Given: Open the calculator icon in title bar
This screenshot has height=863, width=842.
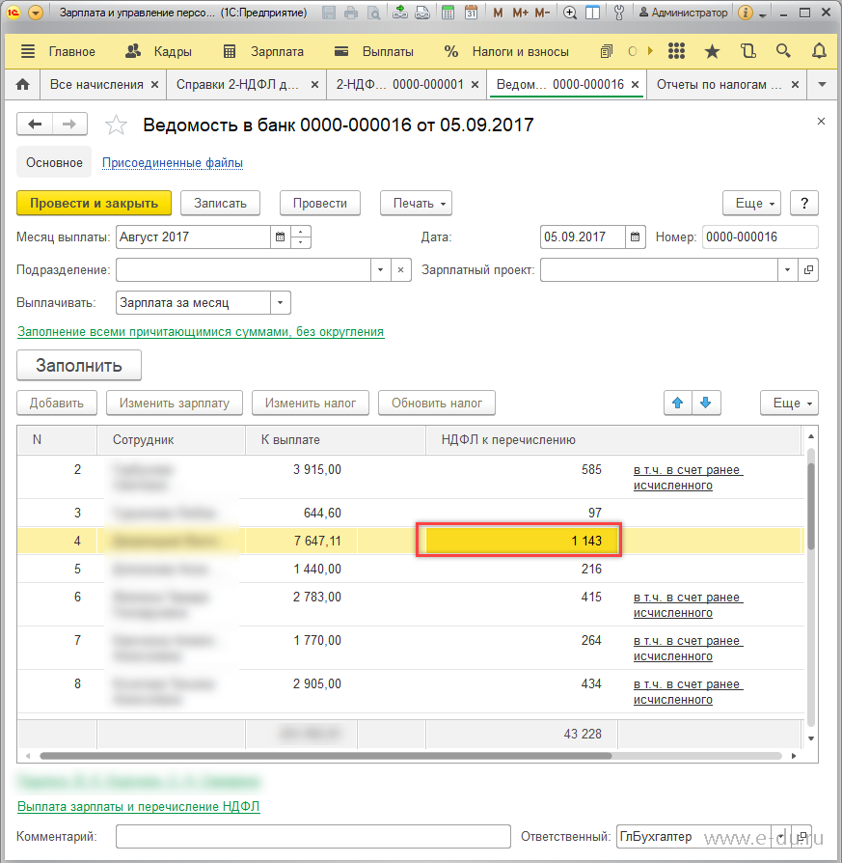Looking at the screenshot, I should [448, 13].
